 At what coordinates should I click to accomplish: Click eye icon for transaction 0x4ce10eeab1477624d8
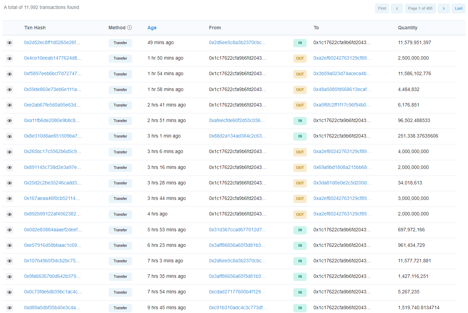(x=10, y=58)
